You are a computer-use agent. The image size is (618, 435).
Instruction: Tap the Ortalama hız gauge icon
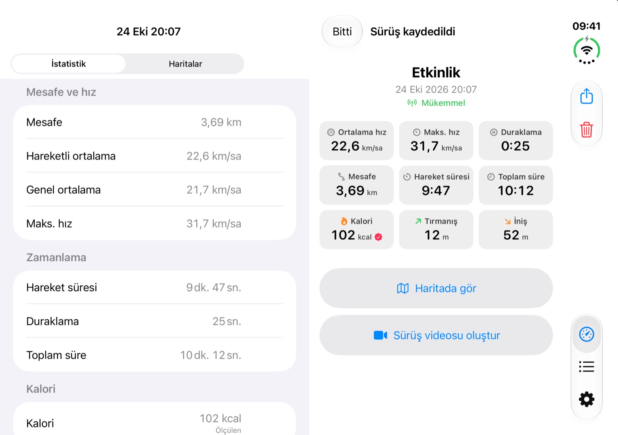pos(331,132)
